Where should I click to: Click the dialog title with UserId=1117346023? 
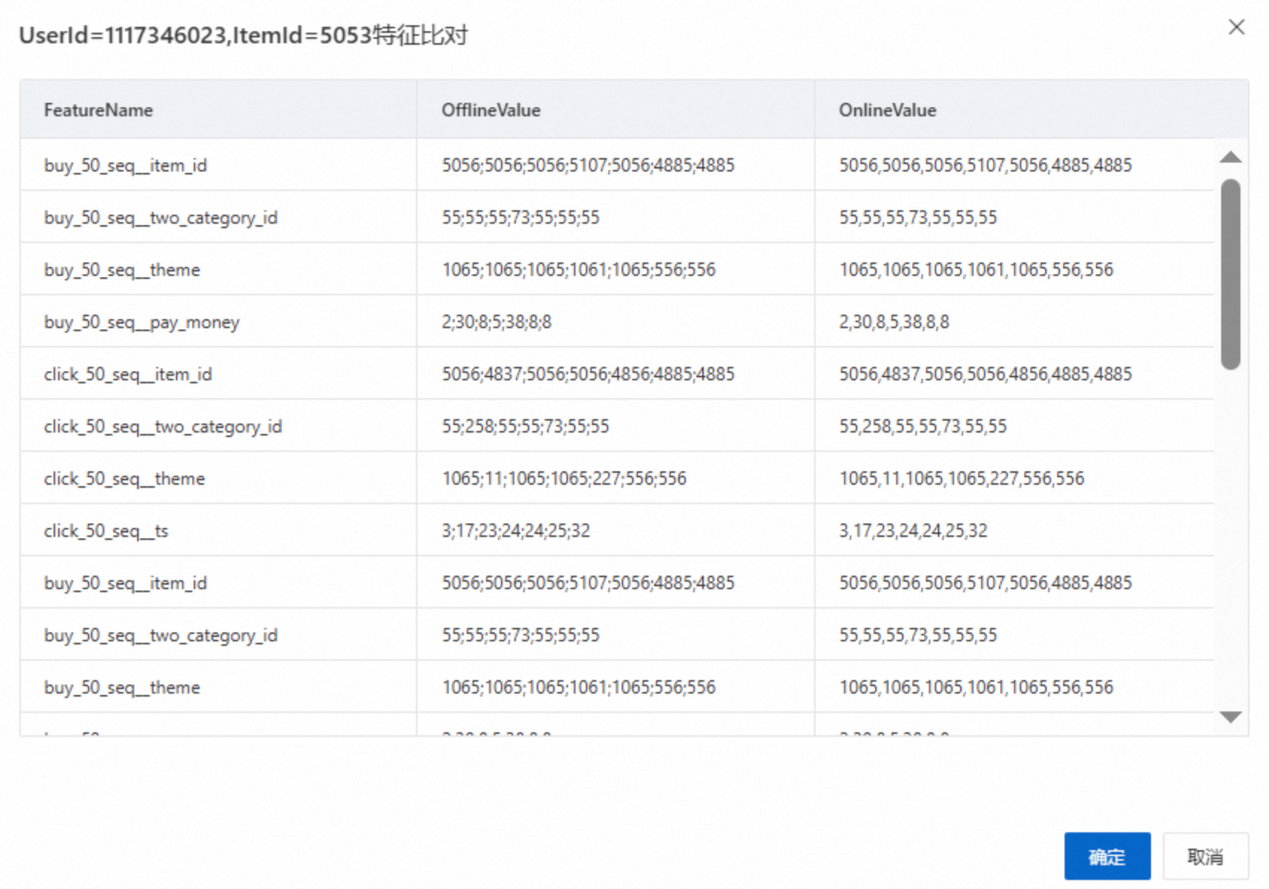tap(243, 35)
